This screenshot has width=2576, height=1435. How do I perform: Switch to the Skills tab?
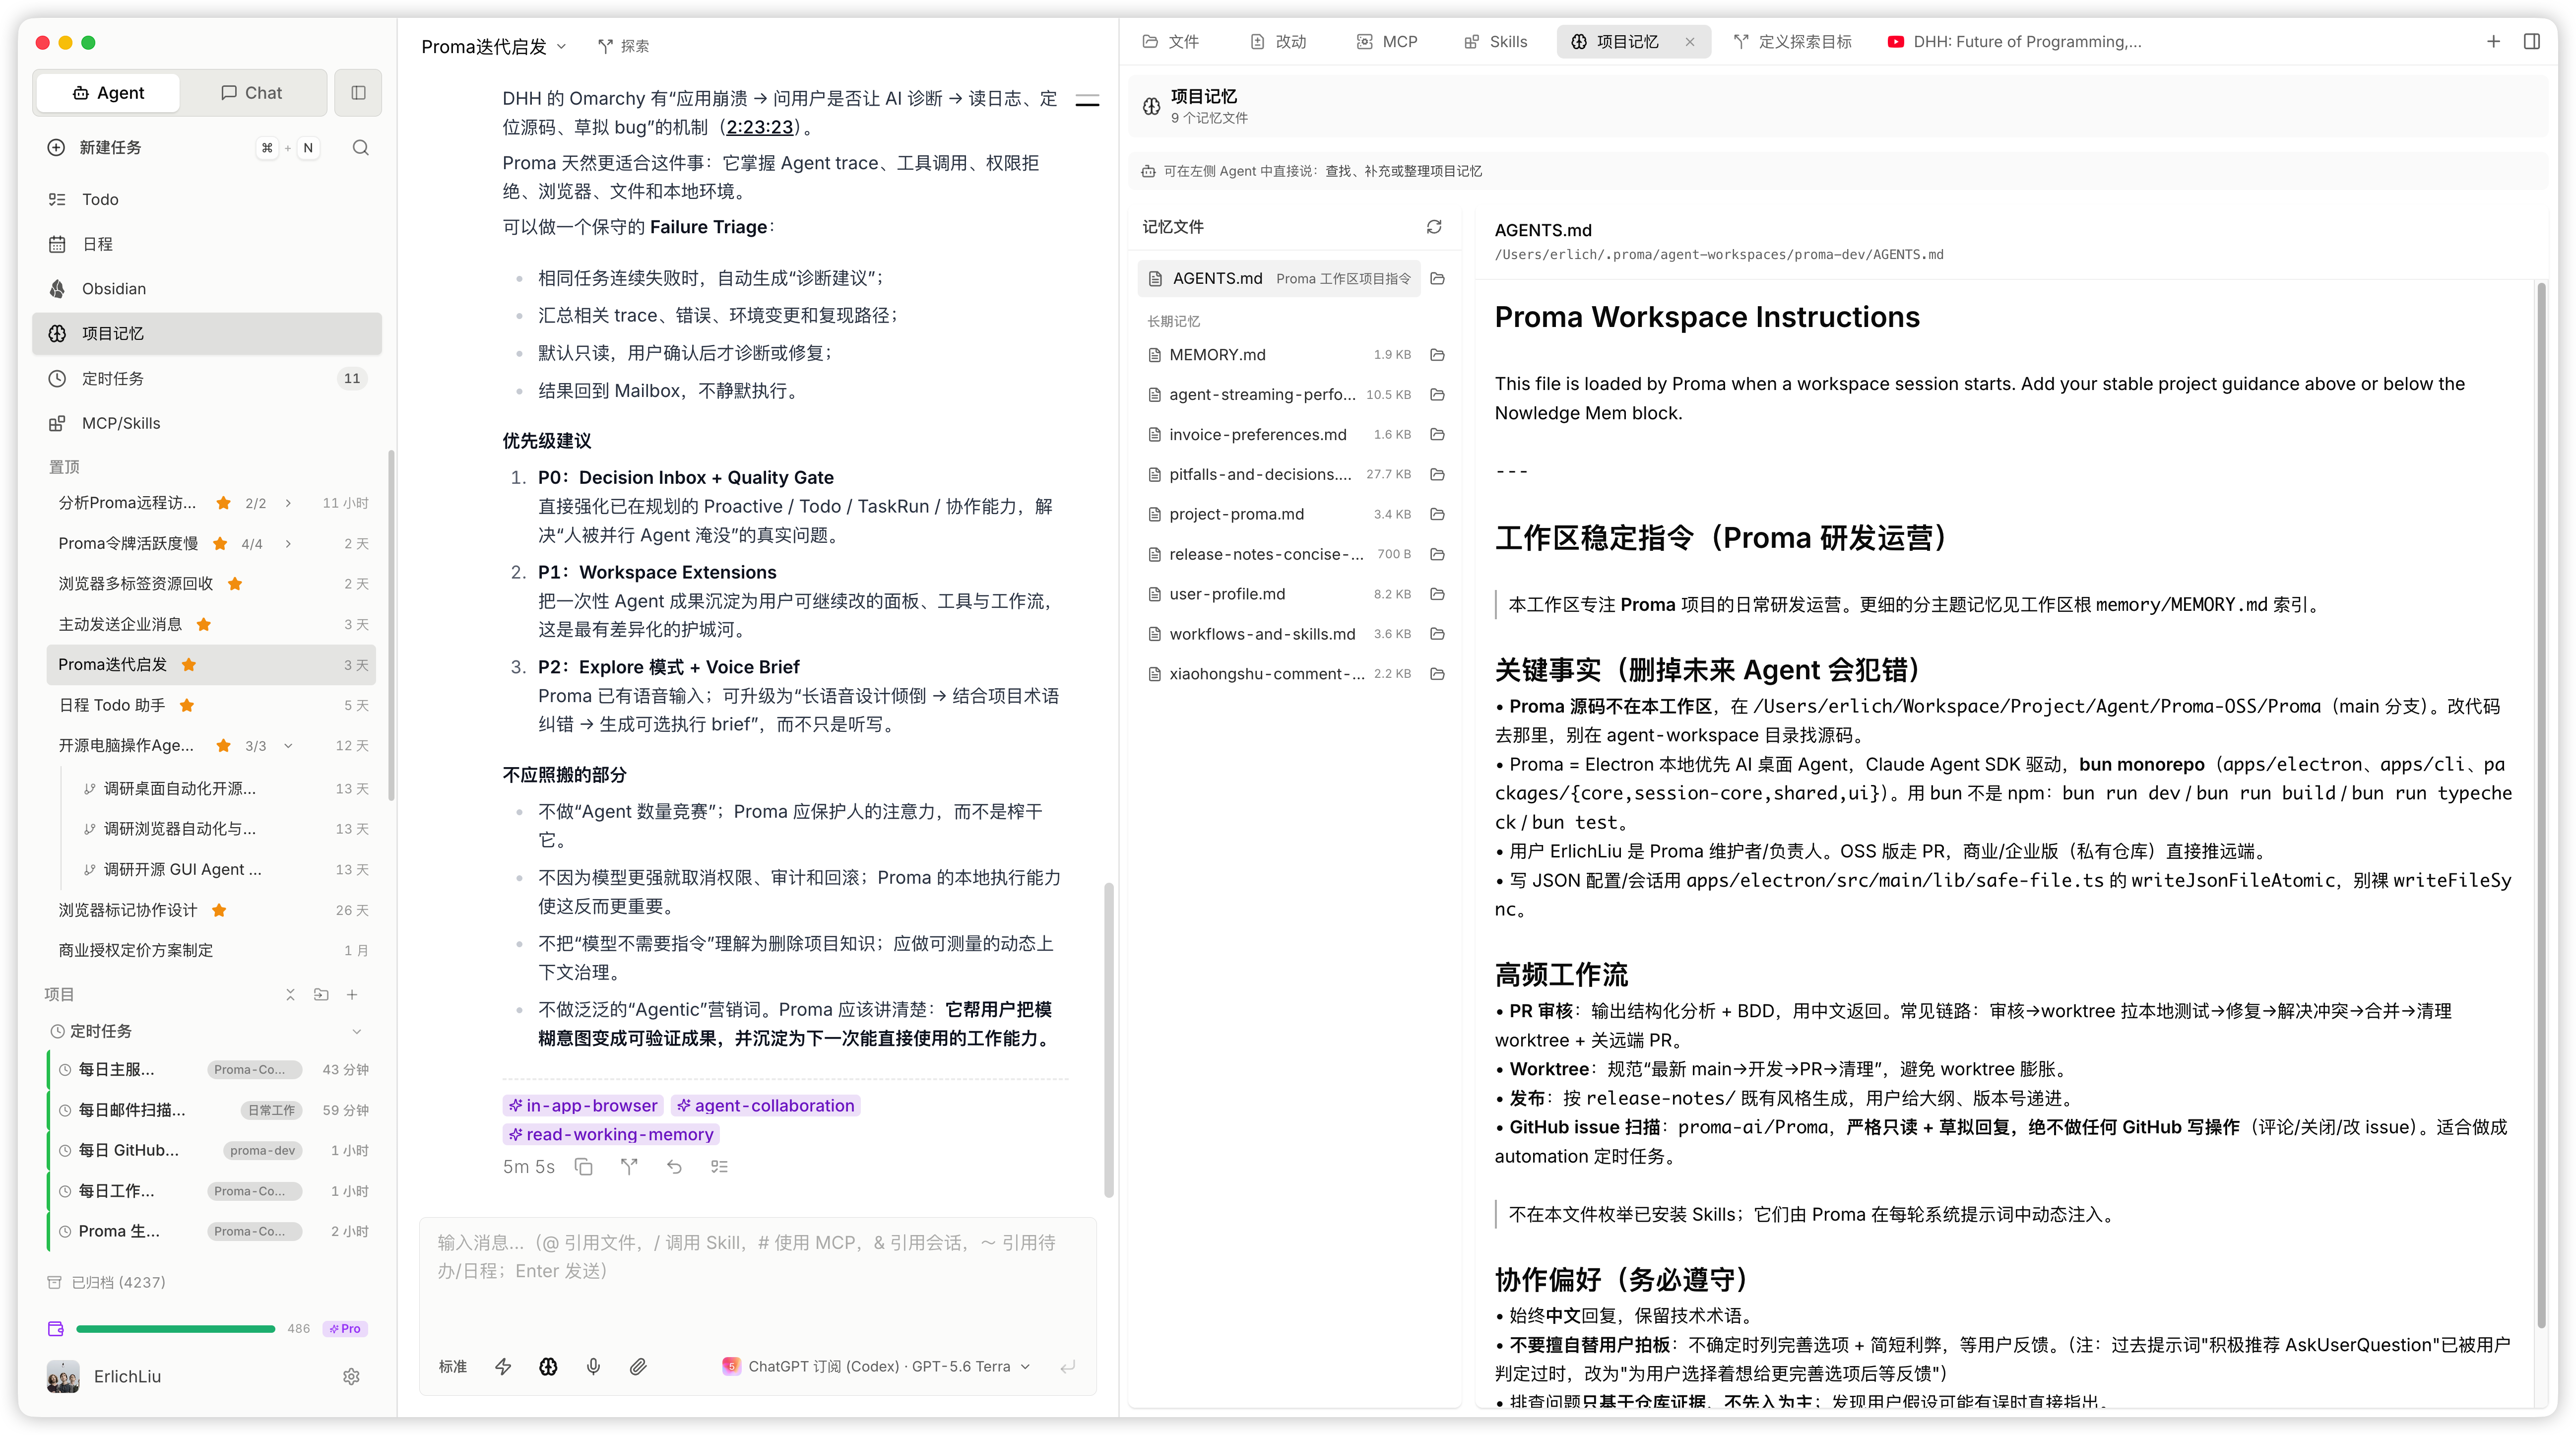[x=1496, y=42]
